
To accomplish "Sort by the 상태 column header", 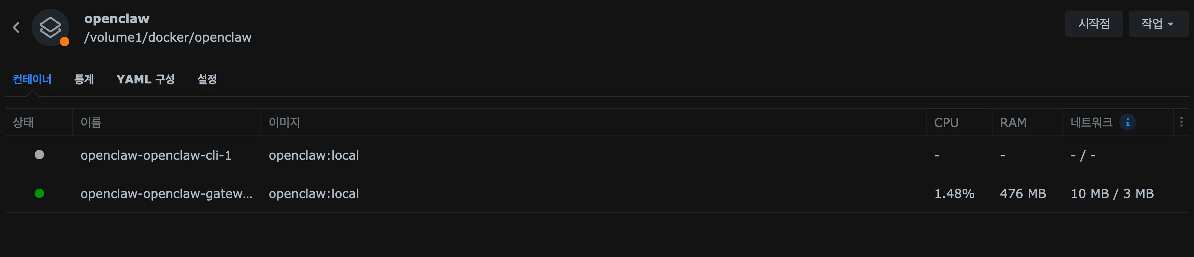I will 23,122.
